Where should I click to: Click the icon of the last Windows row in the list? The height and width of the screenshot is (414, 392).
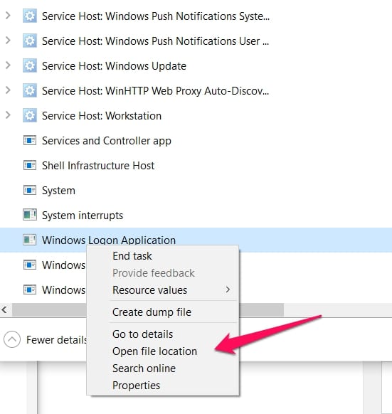point(30,290)
